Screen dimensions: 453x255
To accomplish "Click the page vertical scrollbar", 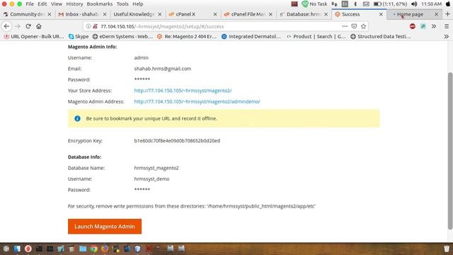I will pyautogui.click(x=450, y=150).
